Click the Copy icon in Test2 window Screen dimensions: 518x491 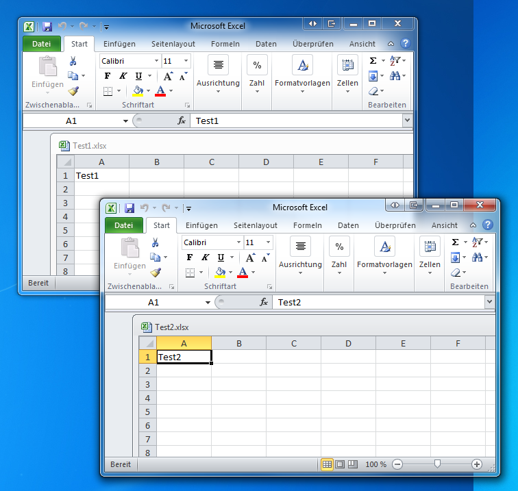(155, 257)
